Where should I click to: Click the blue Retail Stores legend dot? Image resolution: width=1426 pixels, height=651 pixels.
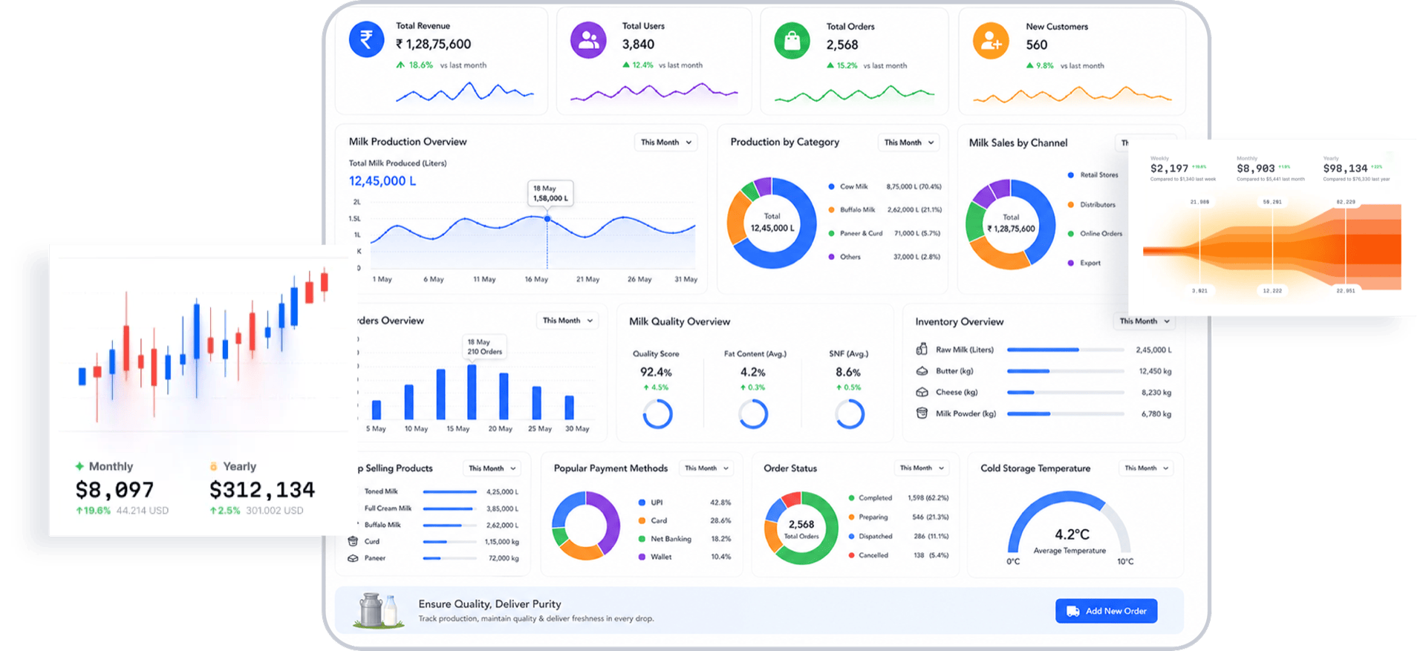coord(1071,175)
